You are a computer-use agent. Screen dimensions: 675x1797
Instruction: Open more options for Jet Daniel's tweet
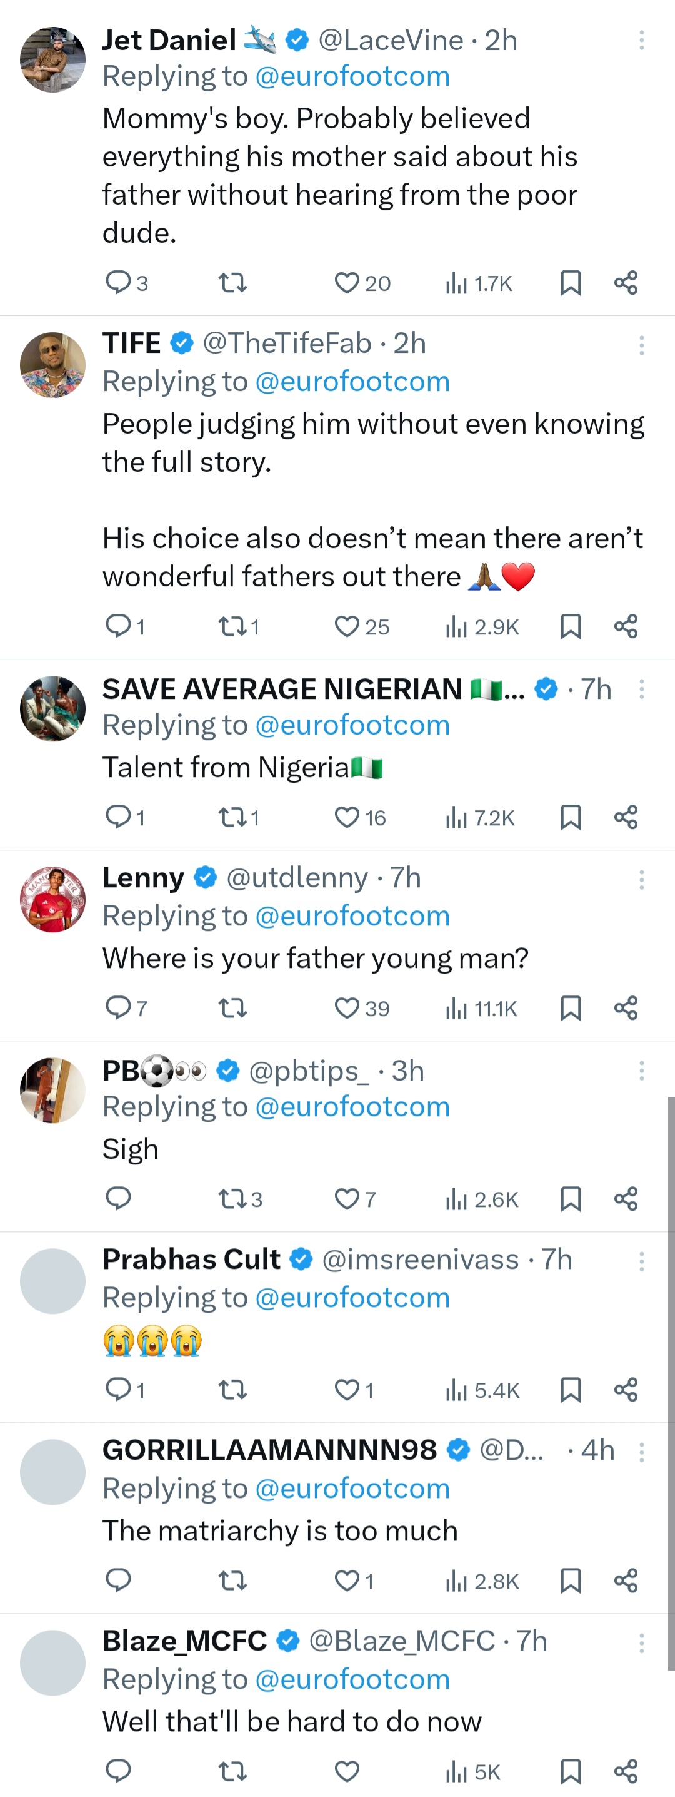[641, 41]
